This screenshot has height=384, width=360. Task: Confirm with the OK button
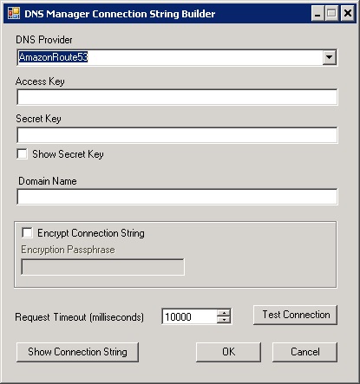[228, 352]
